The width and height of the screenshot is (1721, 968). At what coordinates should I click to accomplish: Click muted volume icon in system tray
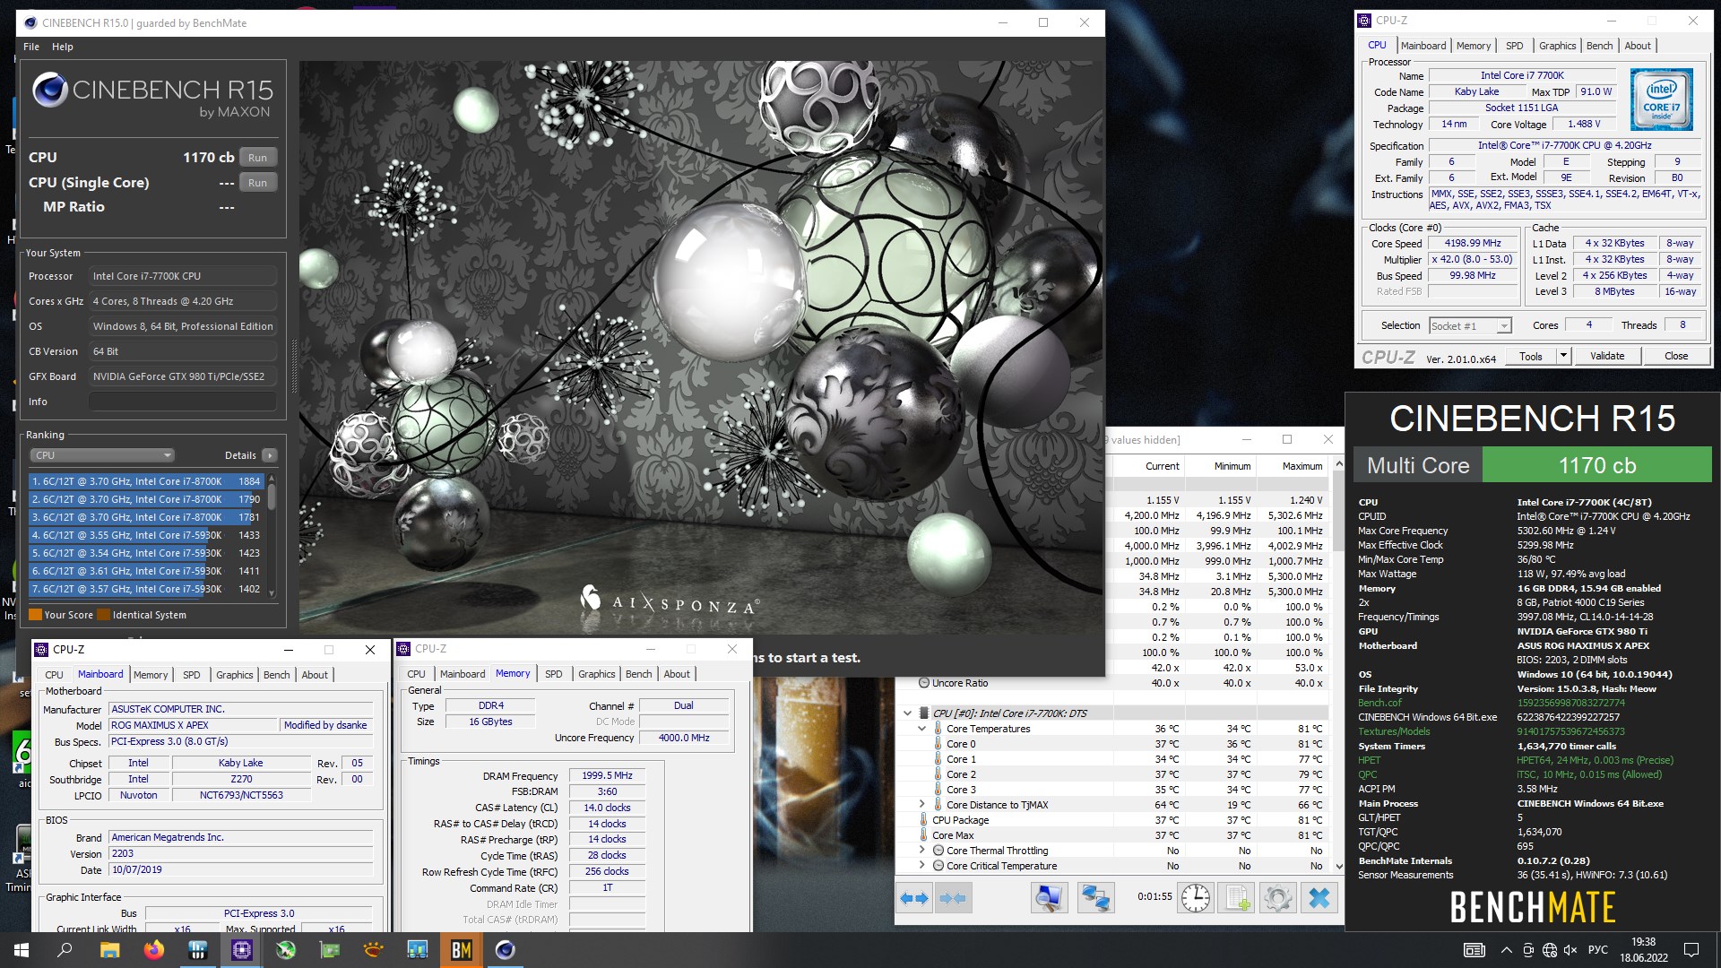pos(1570,950)
